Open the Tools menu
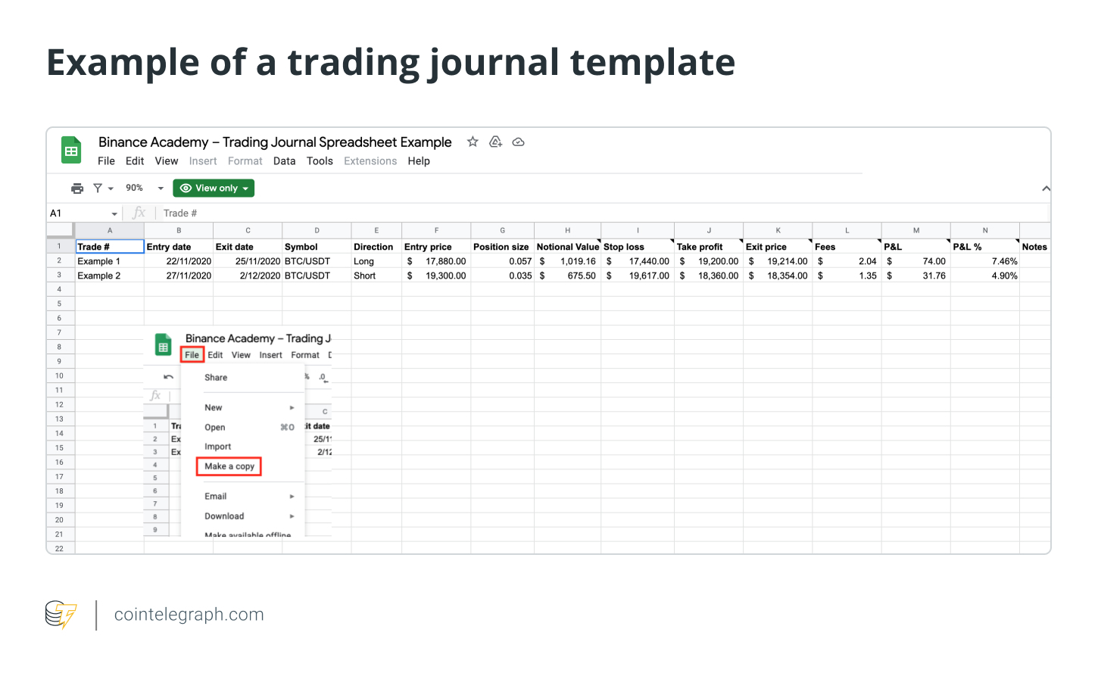This screenshot has width=1098, height=676. click(320, 161)
